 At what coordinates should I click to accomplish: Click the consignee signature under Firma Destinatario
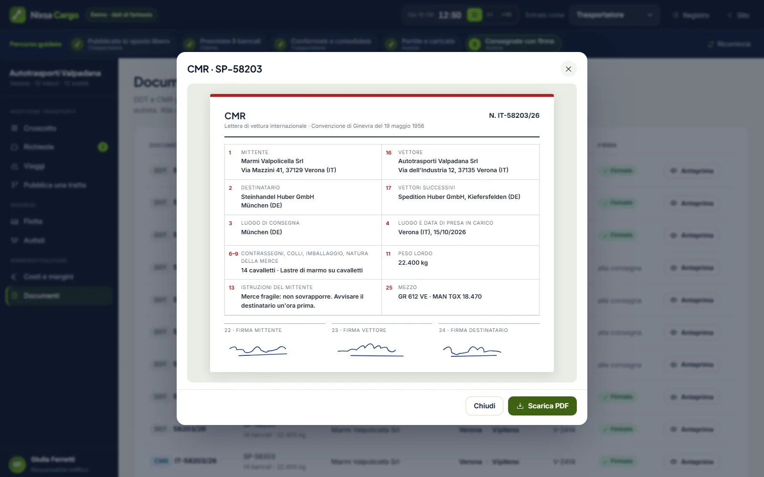coord(472,352)
